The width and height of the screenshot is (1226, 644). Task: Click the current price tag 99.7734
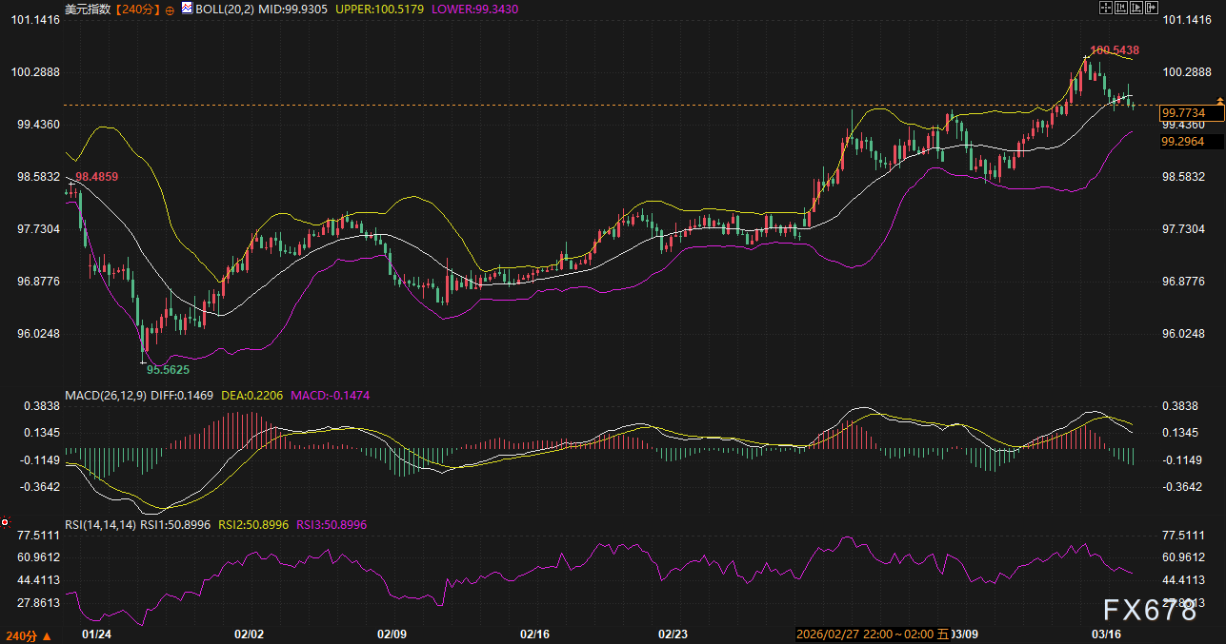coord(1182,113)
